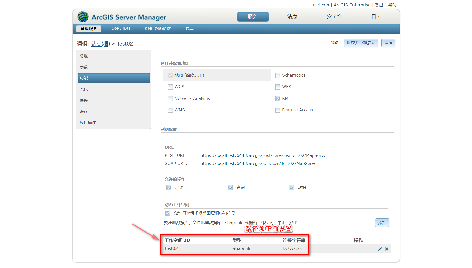Uncheck the KML capability checkbox

coord(278,99)
